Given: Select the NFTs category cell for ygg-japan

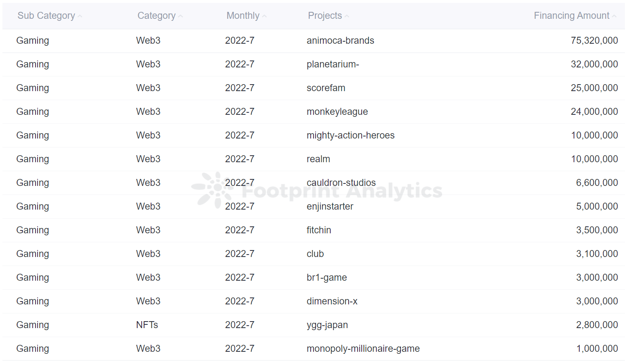Looking at the screenshot, I should tap(147, 324).
